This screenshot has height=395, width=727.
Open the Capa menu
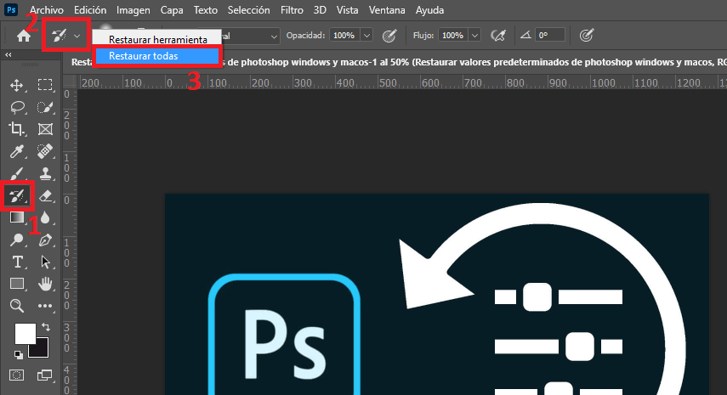[172, 9]
